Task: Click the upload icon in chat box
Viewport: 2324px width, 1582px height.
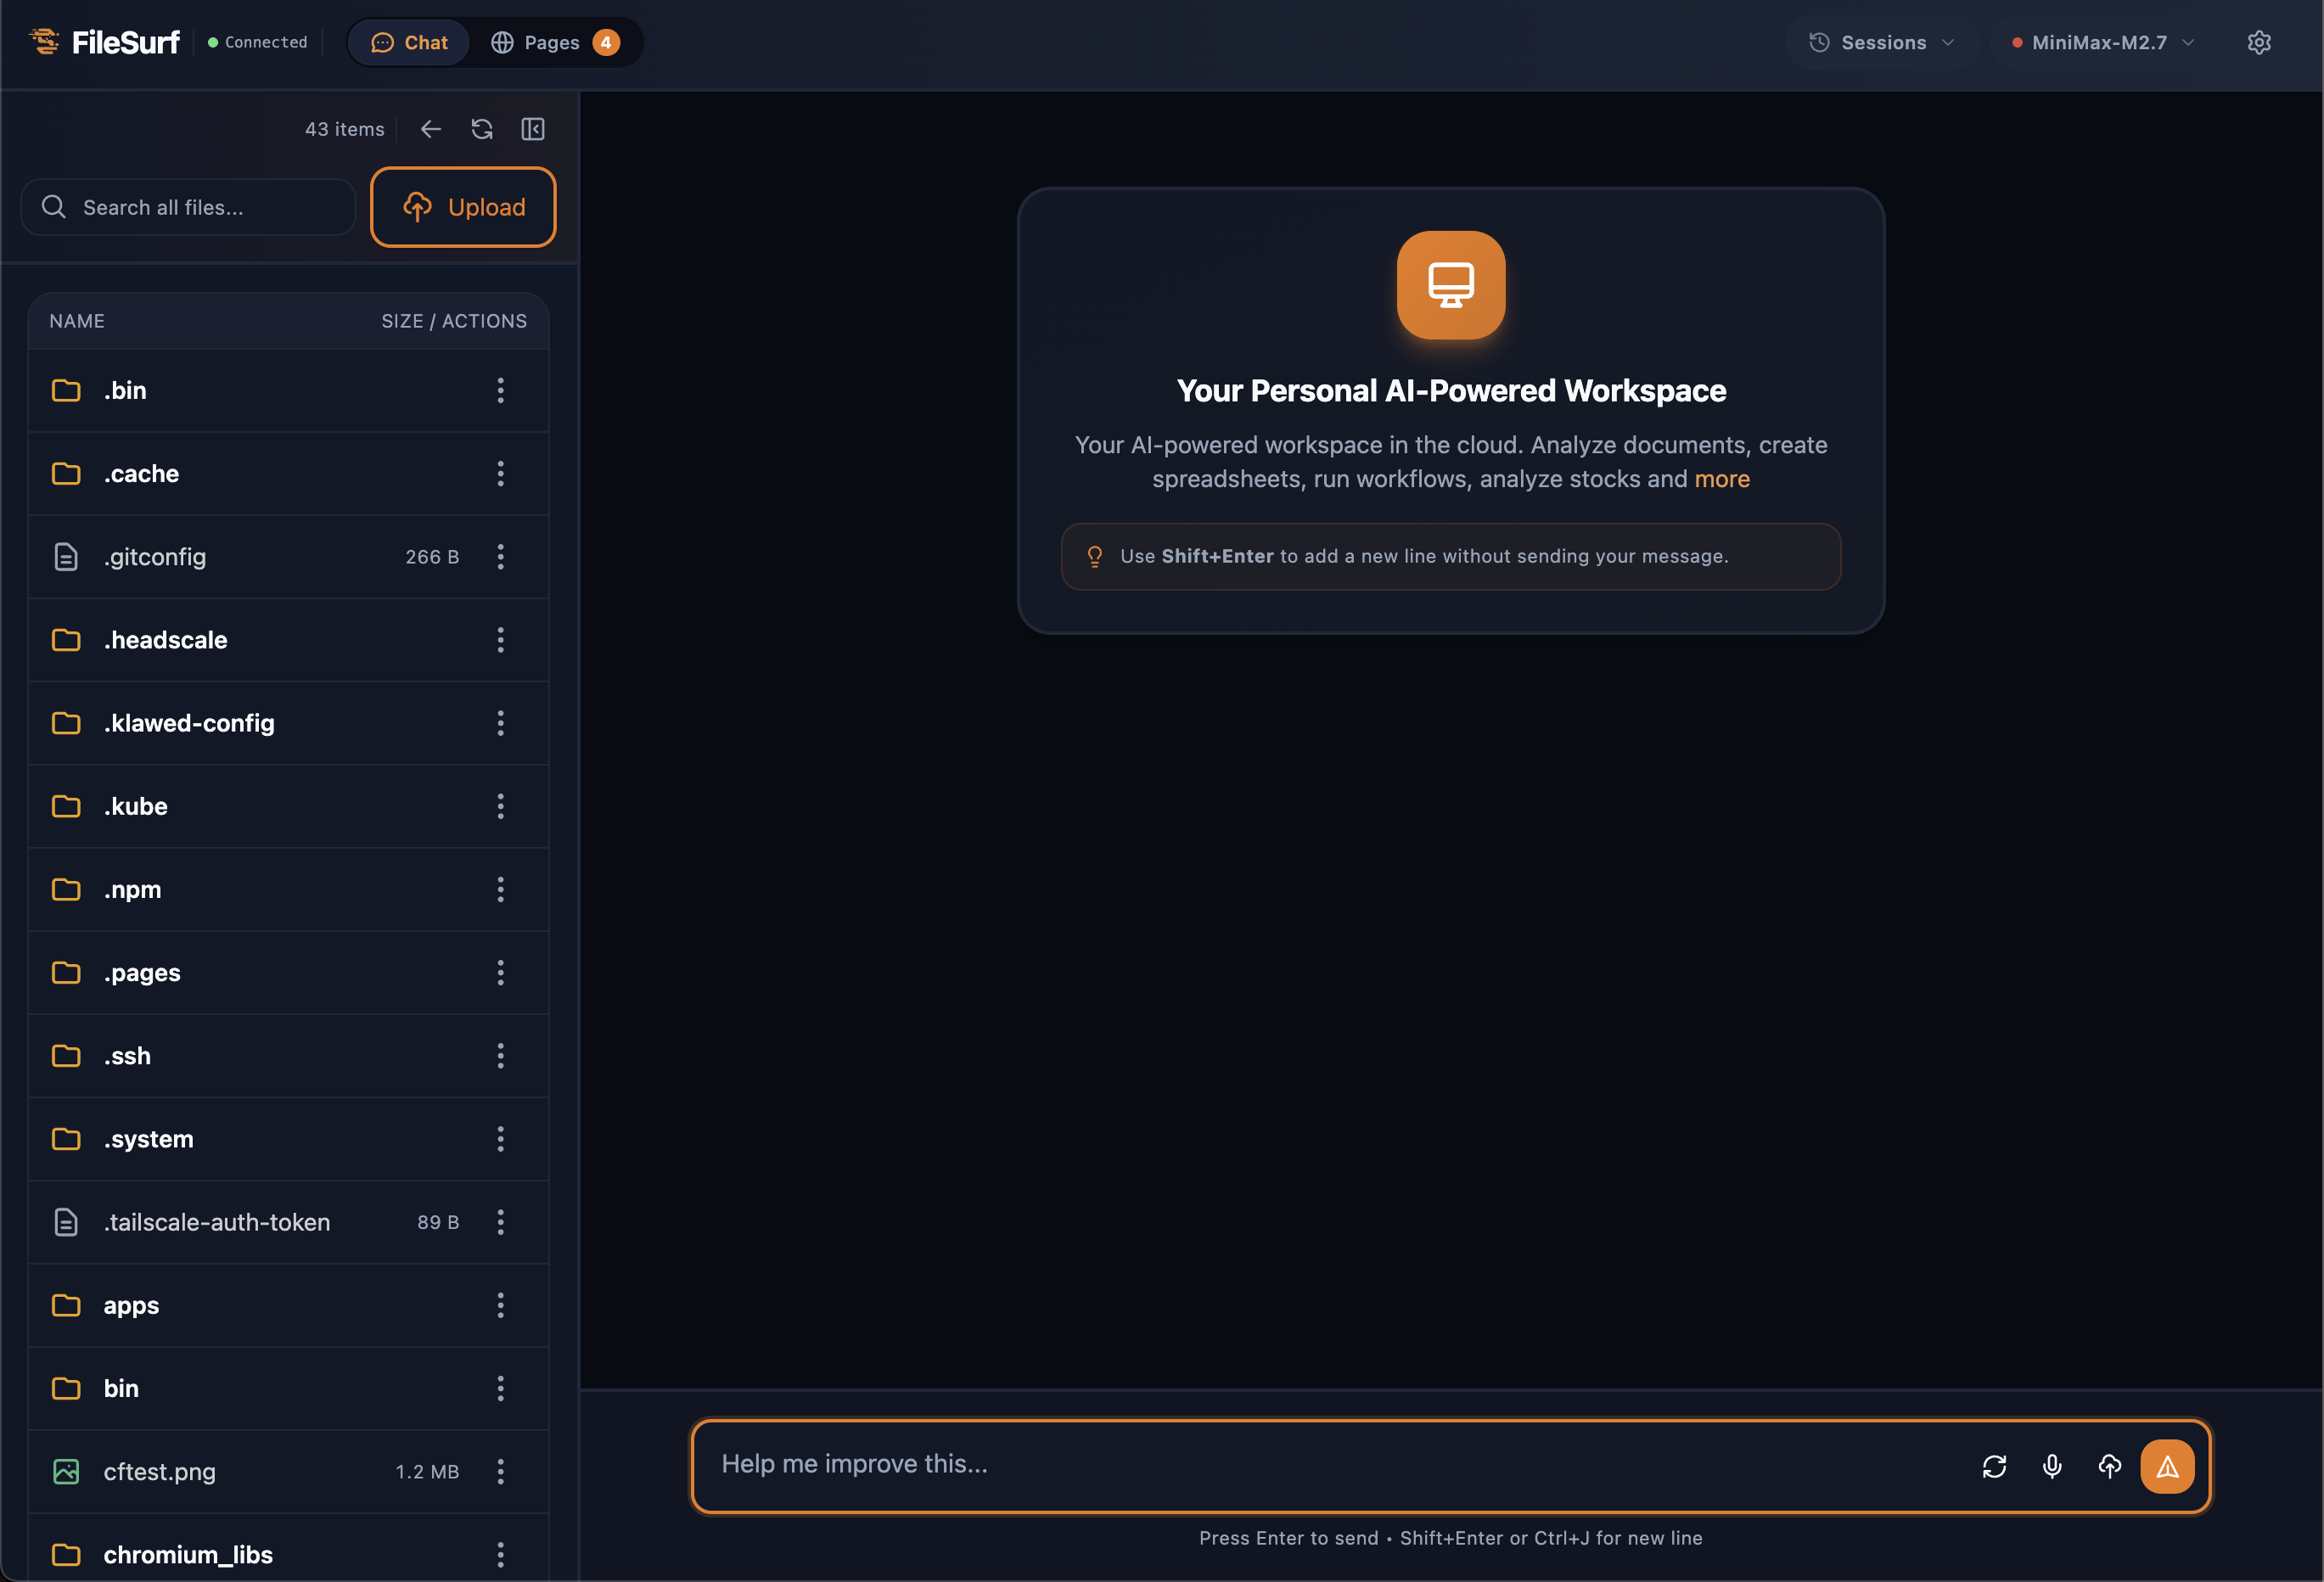Action: point(2109,1466)
